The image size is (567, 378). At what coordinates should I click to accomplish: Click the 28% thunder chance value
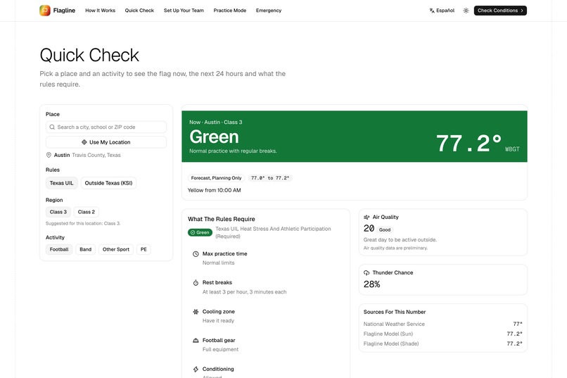tap(371, 284)
